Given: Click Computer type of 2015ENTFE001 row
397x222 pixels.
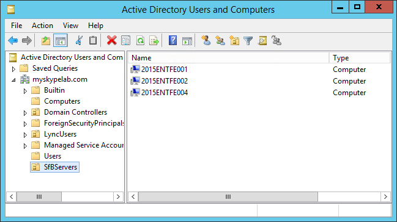Looking at the screenshot, I should (x=349, y=69).
